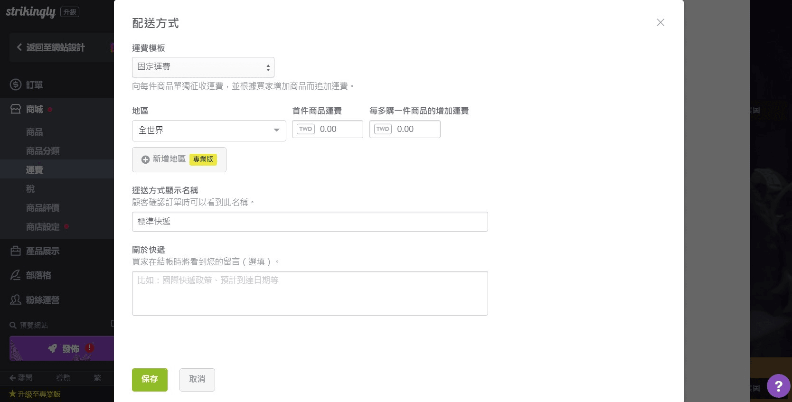792x402 pixels.
Task: Click the 運送方式顯示名稱 text field
Action: [x=310, y=222]
